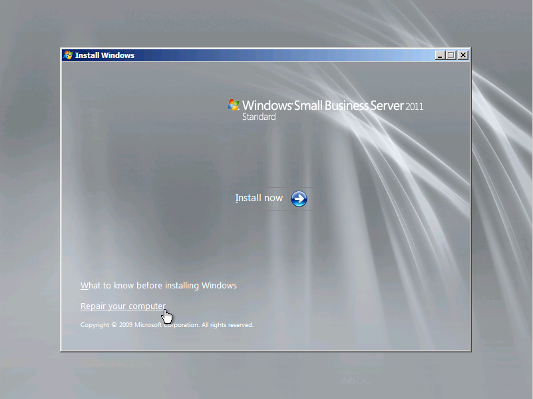Click the "Install Windows" title bar text
Viewport: 533px width, 399px height.
(x=104, y=55)
